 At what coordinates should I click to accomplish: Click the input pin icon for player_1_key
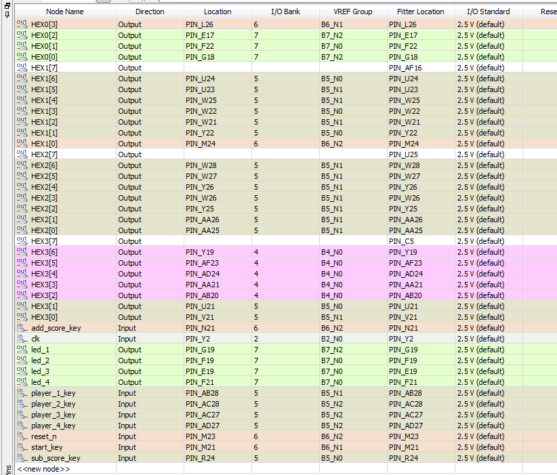click(22, 392)
